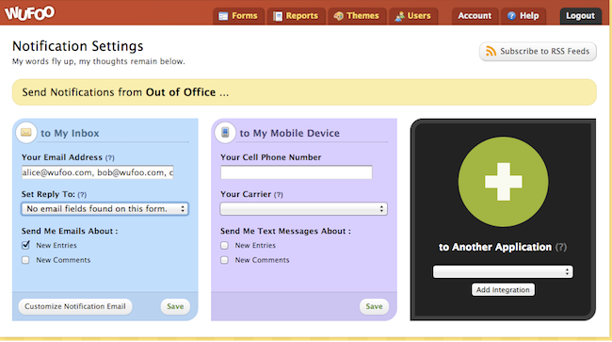Click the green plus circle
Screen dimensions: 612x342
tap(503, 182)
